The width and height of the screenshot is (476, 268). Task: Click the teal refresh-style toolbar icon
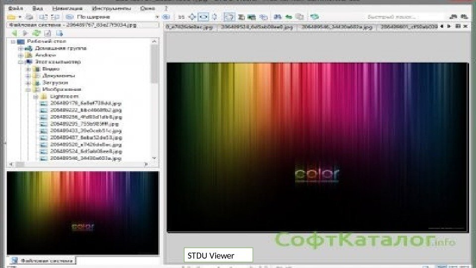(x=314, y=17)
